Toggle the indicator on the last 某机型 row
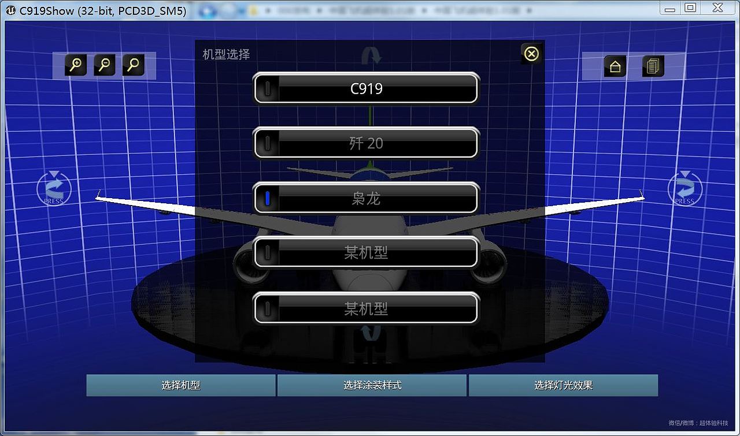740x436 pixels. [x=267, y=308]
